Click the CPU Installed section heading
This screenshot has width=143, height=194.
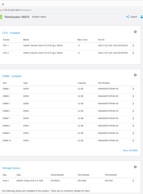11,33
